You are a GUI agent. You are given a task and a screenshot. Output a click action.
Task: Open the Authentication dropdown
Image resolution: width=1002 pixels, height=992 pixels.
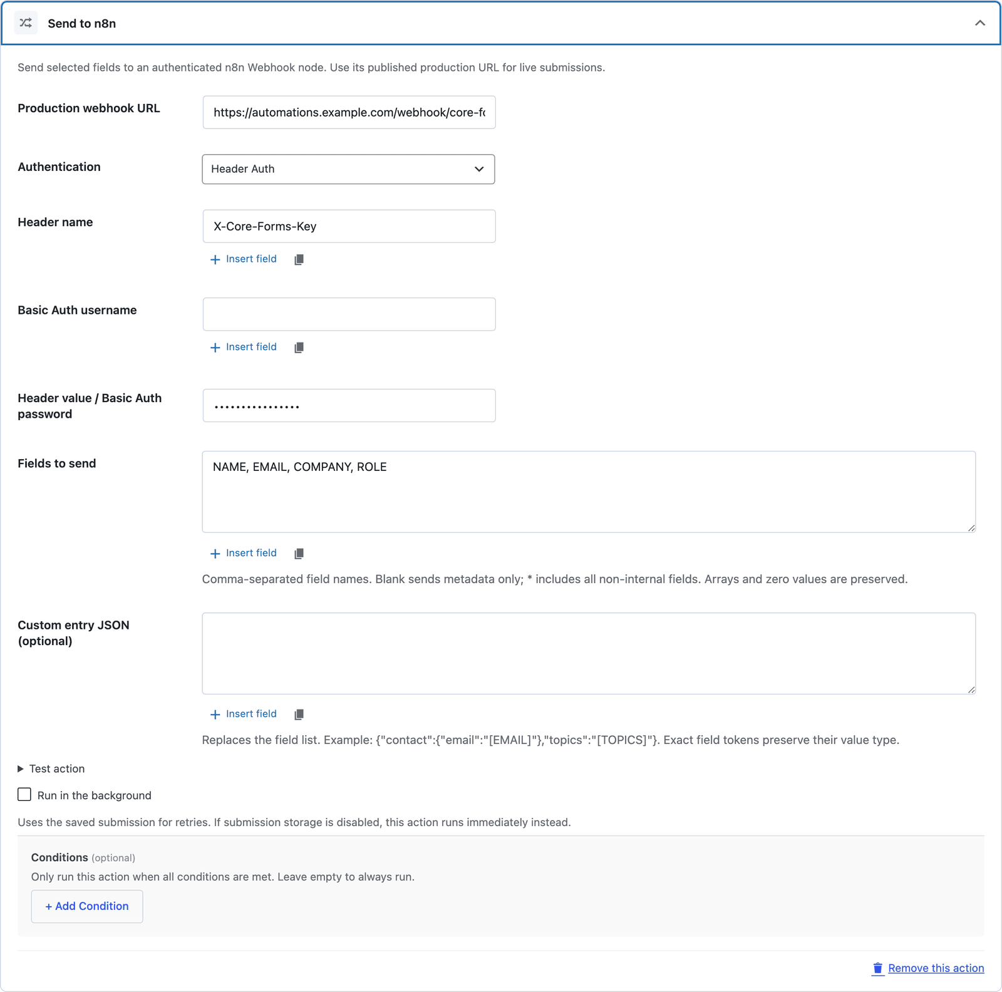[348, 169]
